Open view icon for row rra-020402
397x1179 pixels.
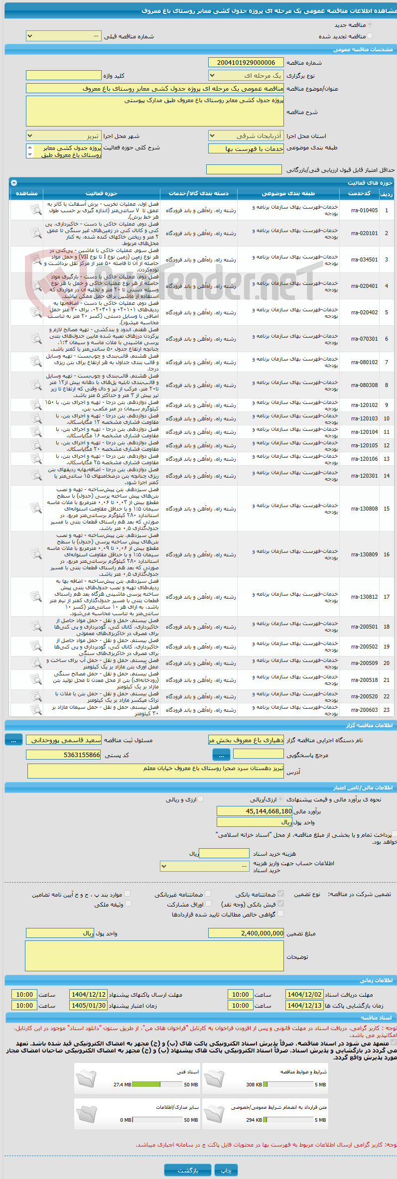tap(35, 312)
